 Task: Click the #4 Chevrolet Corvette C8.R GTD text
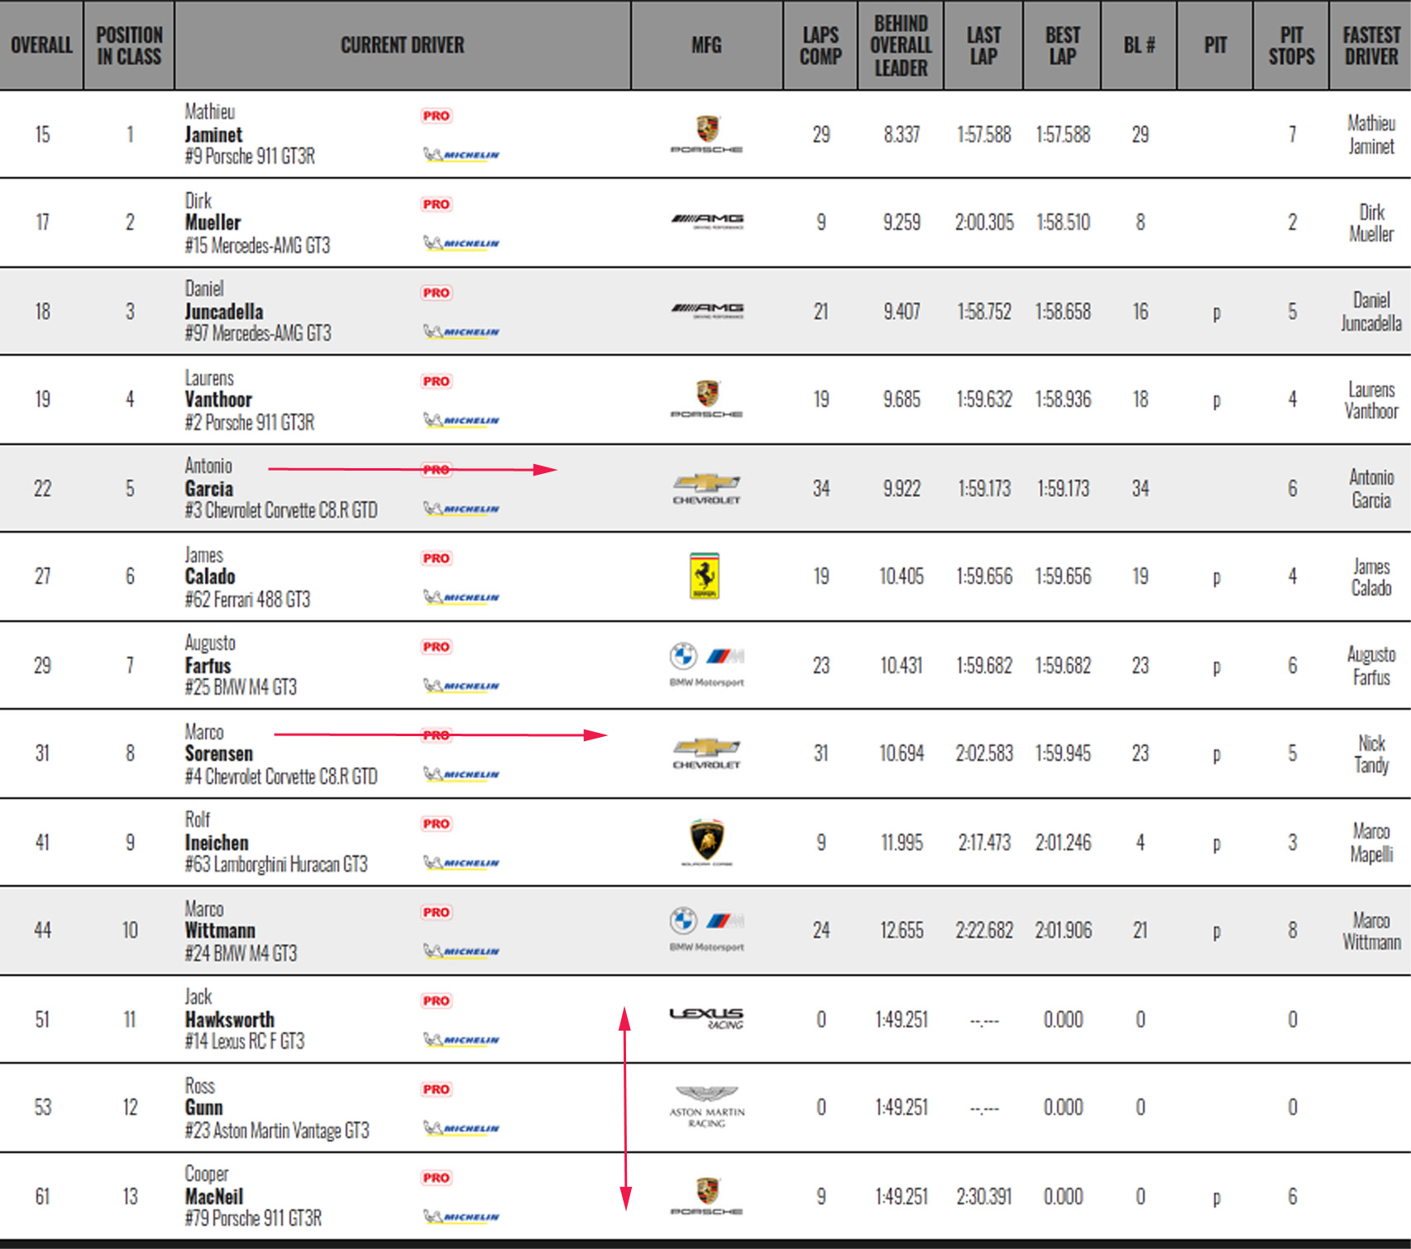click(281, 777)
